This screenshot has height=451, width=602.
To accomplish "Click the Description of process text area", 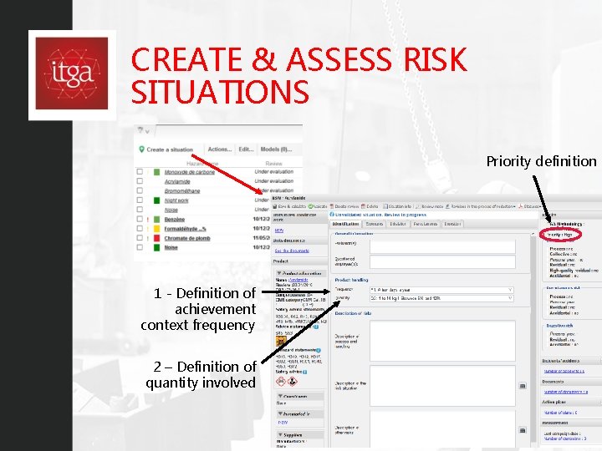I will point(442,341).
